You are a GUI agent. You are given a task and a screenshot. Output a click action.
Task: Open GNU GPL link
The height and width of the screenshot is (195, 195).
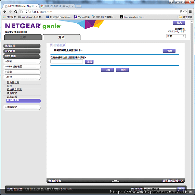pos(67,189)
